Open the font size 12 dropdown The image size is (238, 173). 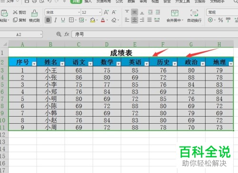coord(100,12)
